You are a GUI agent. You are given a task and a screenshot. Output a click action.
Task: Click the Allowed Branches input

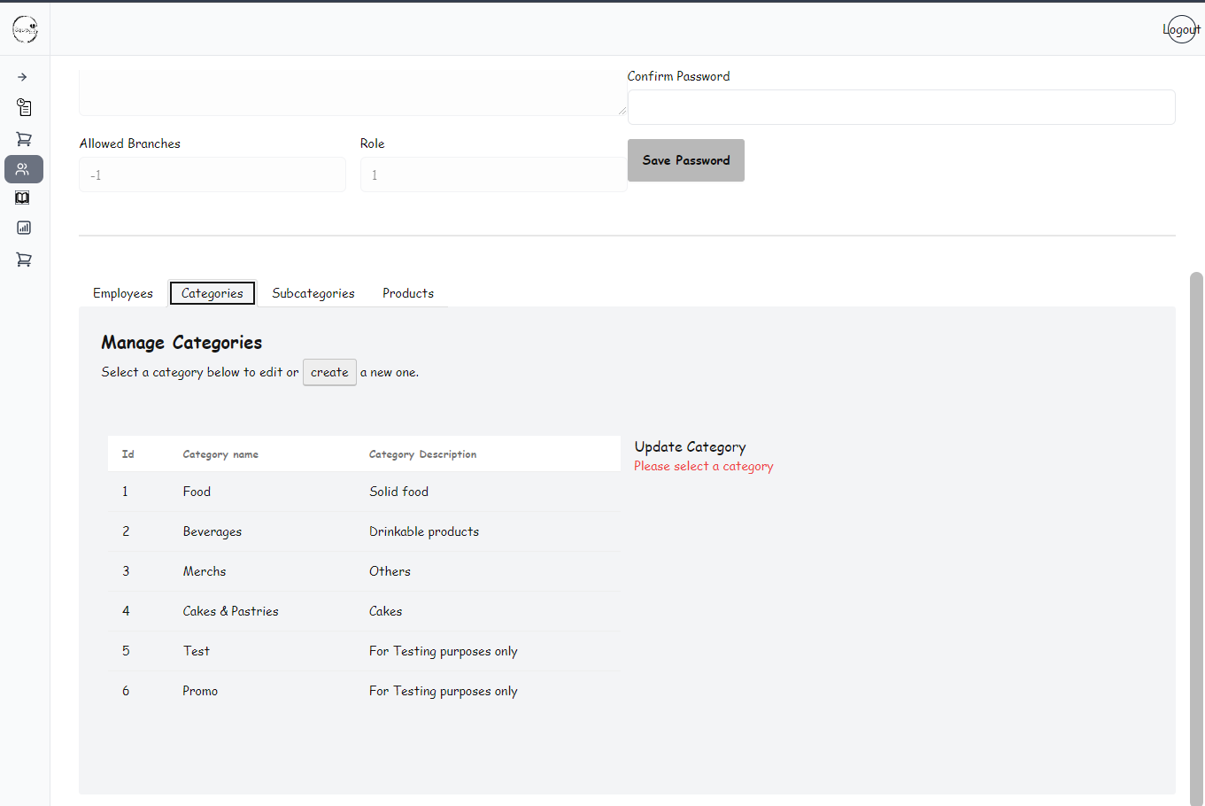[x=212, y=174]
